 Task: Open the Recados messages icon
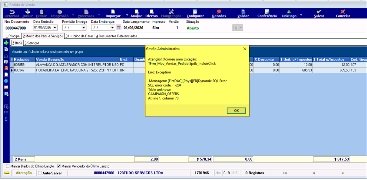click(x=219, y=12)
